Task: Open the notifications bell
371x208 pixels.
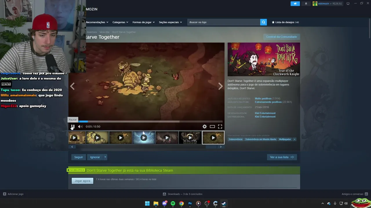Action: pyautogui.click(x=306, y=3)
